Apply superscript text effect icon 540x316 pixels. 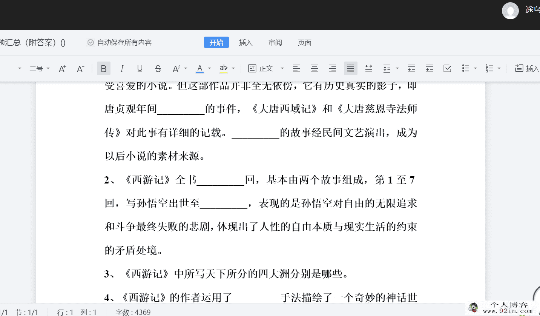pos(176,68)
